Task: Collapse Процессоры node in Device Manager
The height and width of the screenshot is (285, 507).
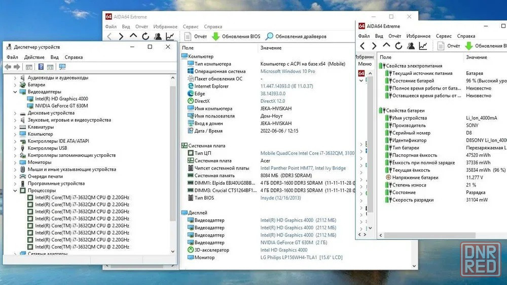Action: (15, 191)
